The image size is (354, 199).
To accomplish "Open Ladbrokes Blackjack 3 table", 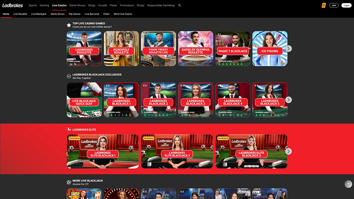I will pyautogui.click(x=196, y=100).
